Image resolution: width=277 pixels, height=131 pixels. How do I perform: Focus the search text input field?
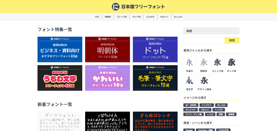pos(203,40)
